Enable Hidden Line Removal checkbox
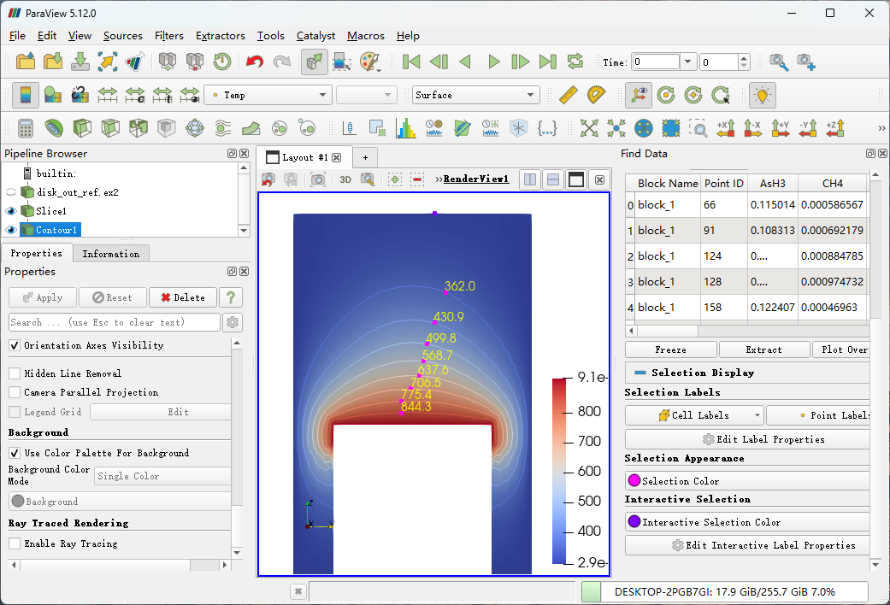The image size is (890, 605). tap(15, 373)
